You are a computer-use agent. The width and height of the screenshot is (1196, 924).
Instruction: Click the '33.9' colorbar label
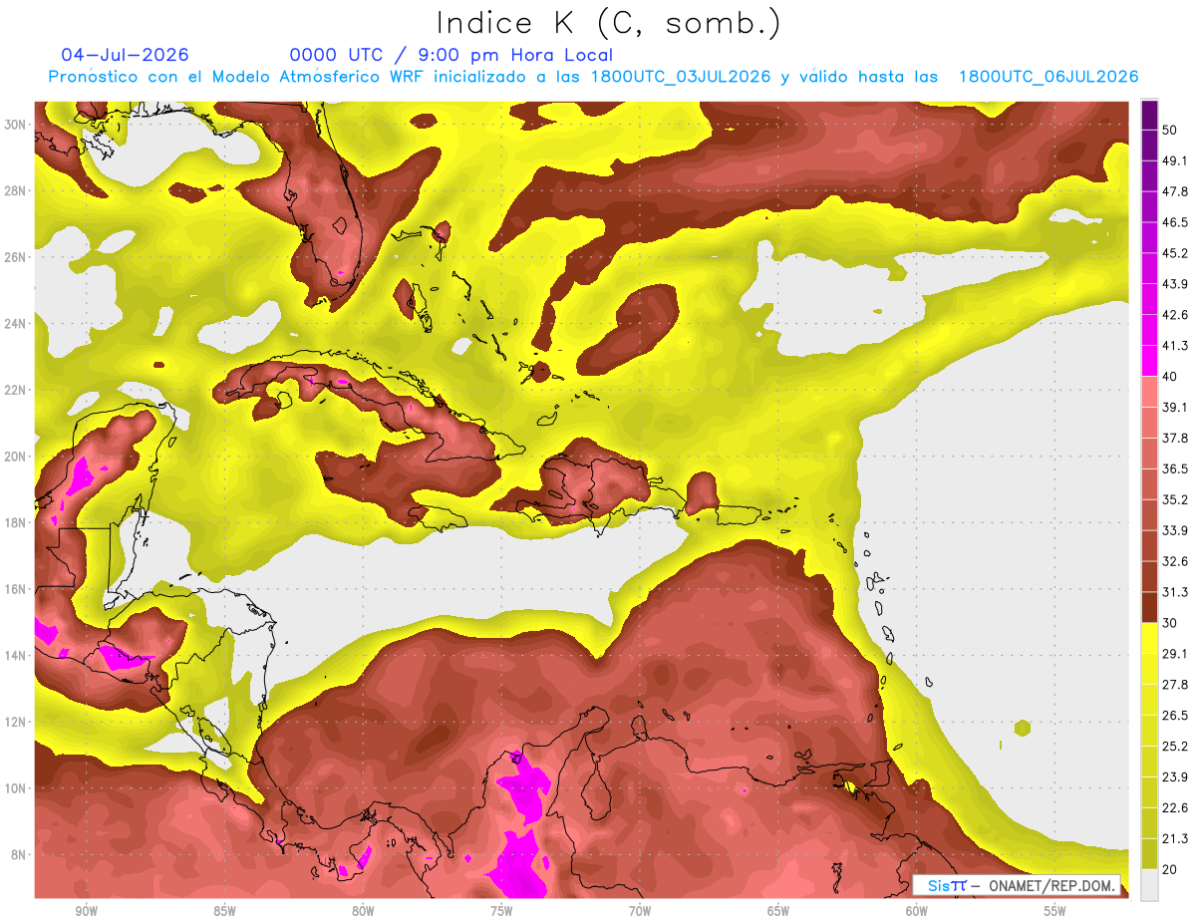[1175, 530]
